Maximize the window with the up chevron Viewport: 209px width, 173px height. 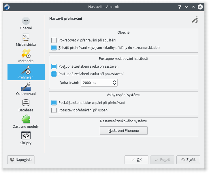point(193,7)
